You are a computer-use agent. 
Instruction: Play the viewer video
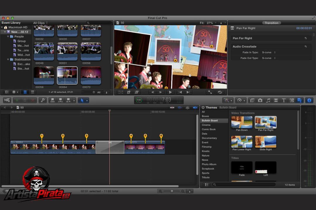170,92
